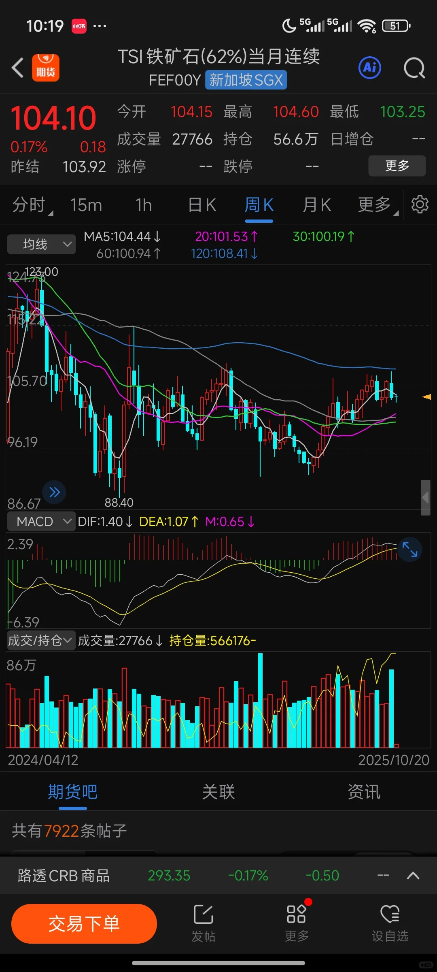Image resolution: width=437 pixels, height=972 pixels.
Task: Tap the 交易下单 order button
Action: 84,924
